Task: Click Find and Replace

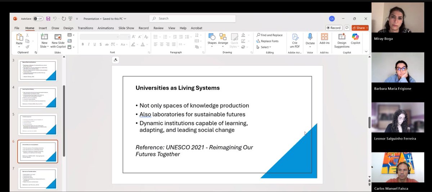Action: 270,35
